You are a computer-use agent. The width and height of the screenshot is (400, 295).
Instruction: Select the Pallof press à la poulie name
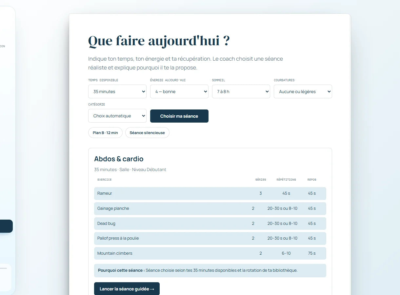pos(118,238)
